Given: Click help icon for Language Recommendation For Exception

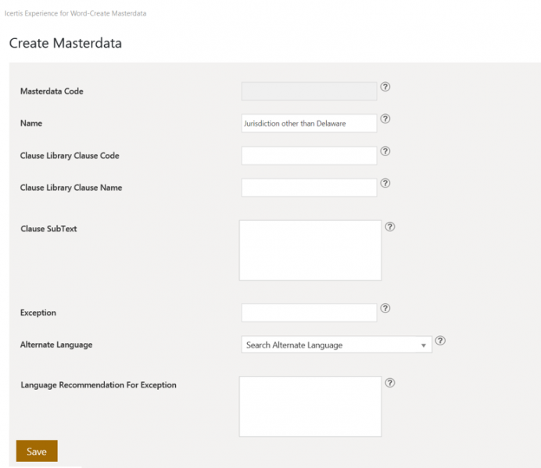Looking at the screenshot, I should 390,383.
